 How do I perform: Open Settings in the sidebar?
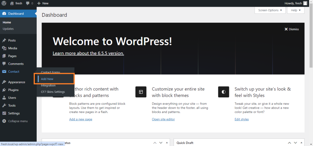tap(14, 113)
